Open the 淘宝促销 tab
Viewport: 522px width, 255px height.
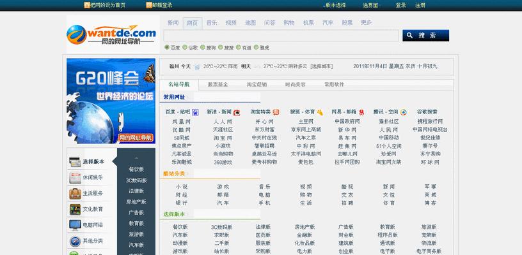pos(257,85)
